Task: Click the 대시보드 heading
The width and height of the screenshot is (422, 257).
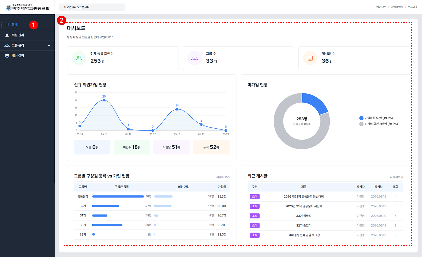Action: tap(76, 28)
